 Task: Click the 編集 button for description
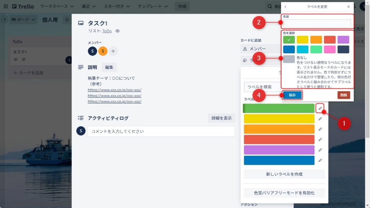tap(109, 68)
